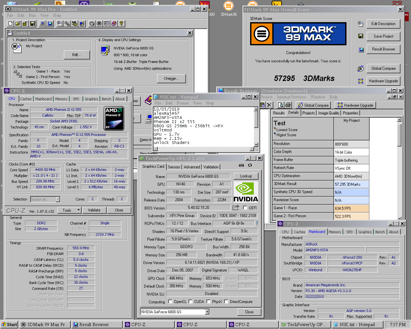Switch to TechPowerUp GPU-Z taskbar button
This screenshot has height=329, width=411.
coord(305,325)
